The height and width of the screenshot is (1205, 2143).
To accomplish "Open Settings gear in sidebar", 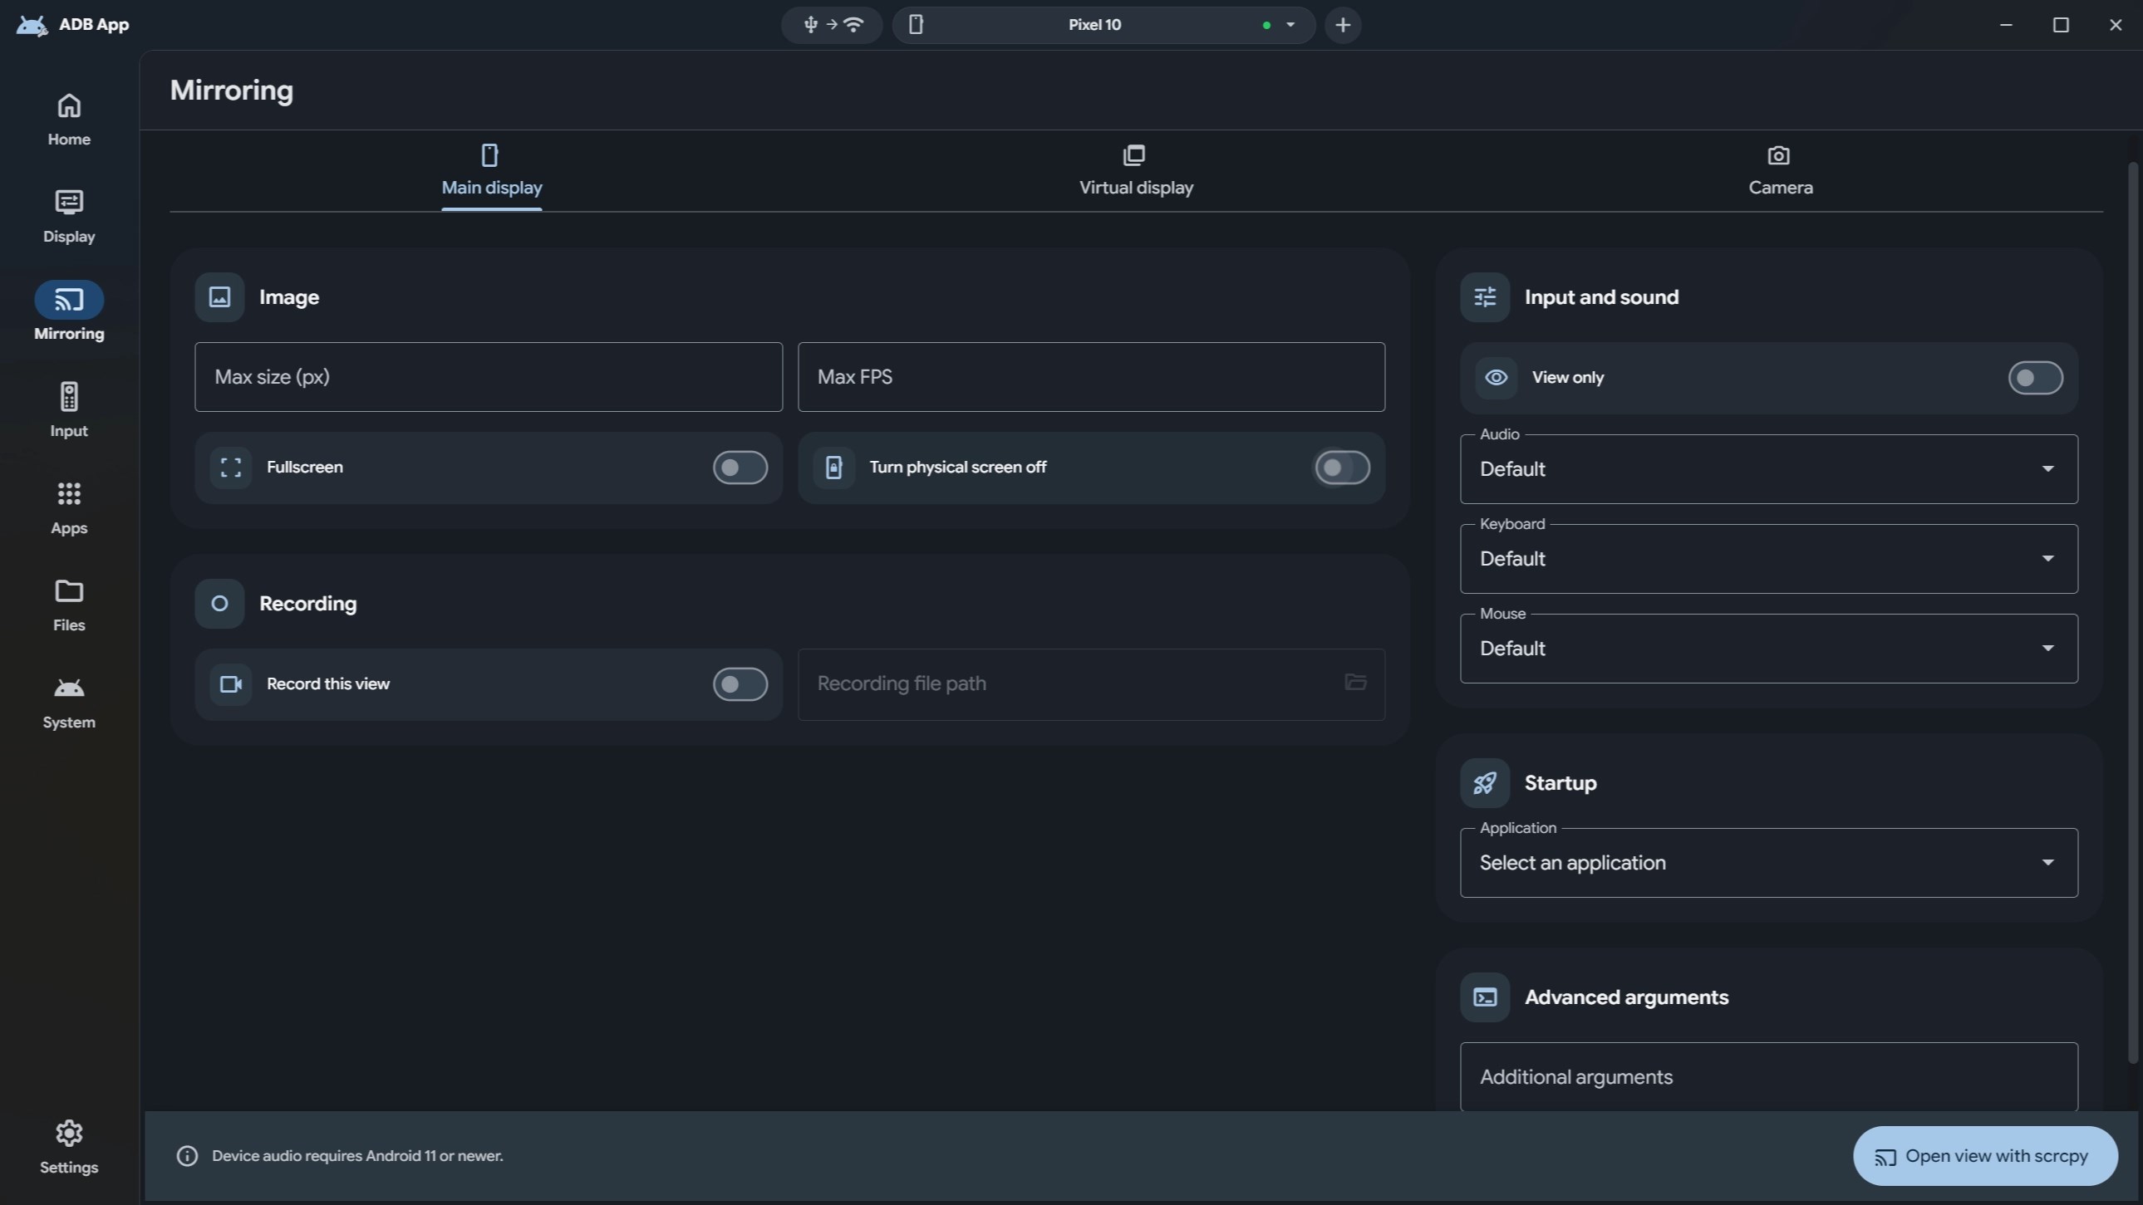I will (x=69, y=1148).
